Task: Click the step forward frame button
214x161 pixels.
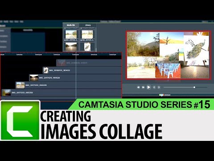Action: tap(143, 87)
